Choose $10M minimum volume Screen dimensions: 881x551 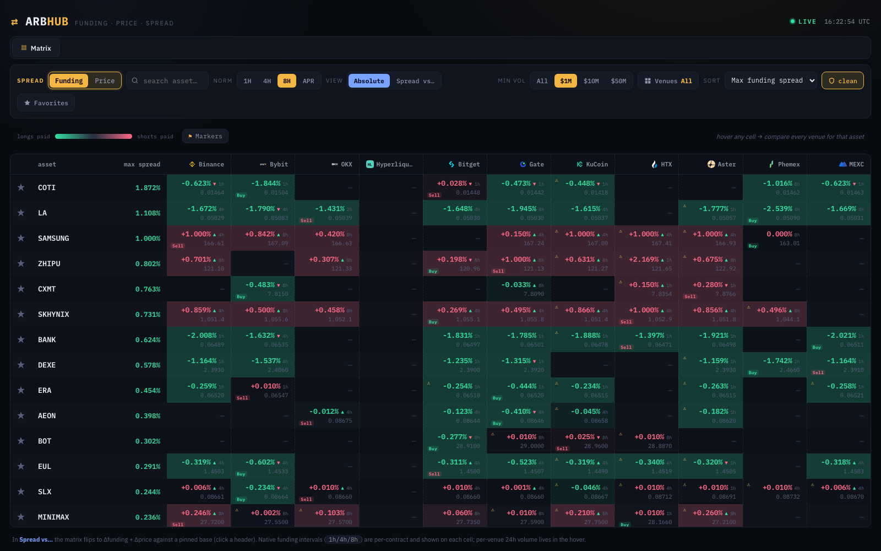click(x=591, y=81)
